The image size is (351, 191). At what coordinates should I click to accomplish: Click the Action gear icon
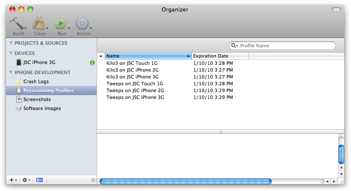click(82, 24)
